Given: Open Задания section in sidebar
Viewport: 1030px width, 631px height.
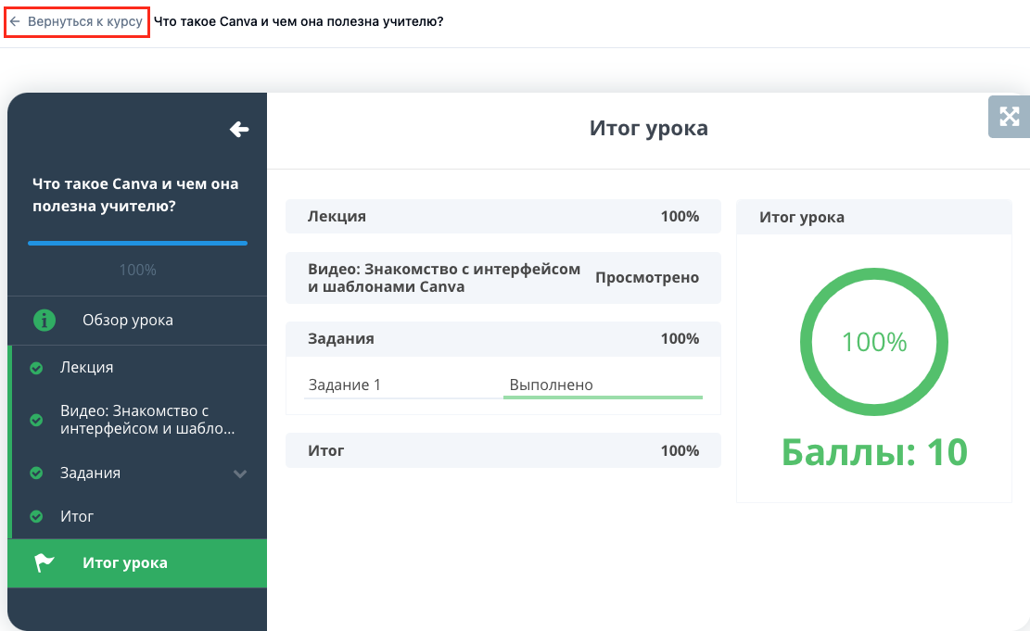Looking at the screenshot, I should [x=137, y=473].
